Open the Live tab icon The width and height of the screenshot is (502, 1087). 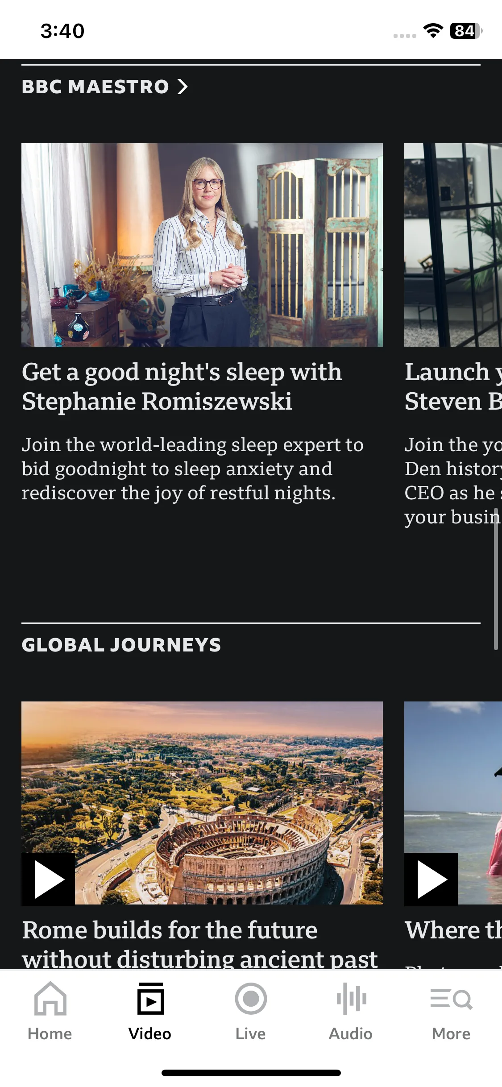251,1000
